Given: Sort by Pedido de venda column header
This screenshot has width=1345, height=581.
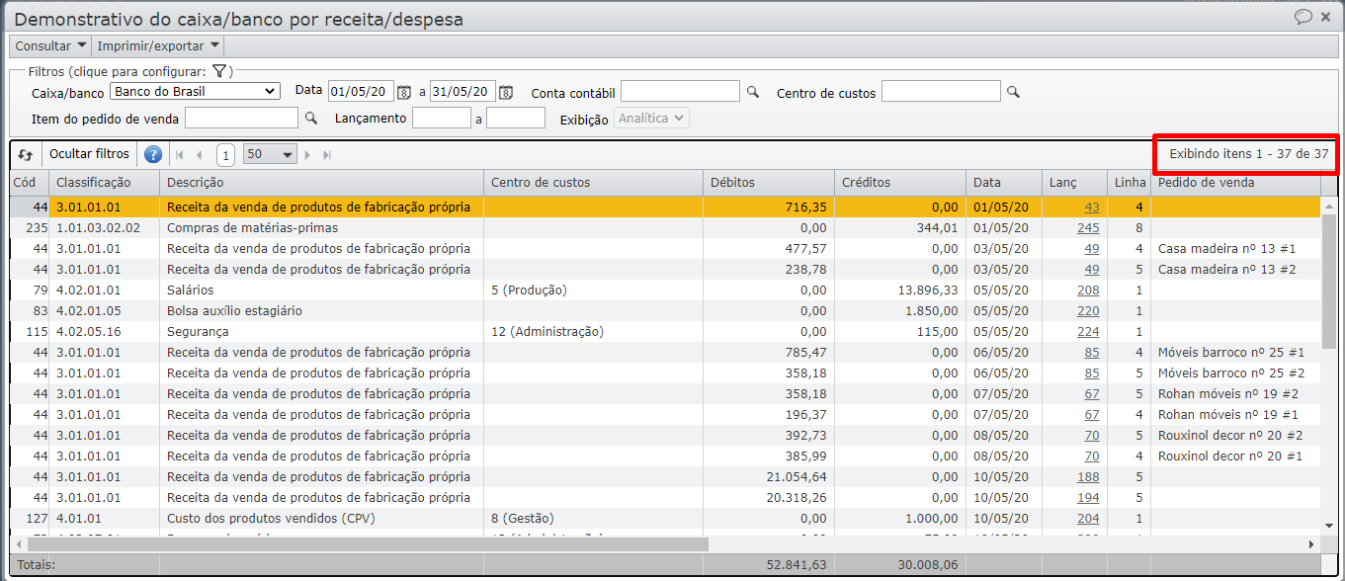Looking at the screenshot, I should click(x=1236, y=183).
